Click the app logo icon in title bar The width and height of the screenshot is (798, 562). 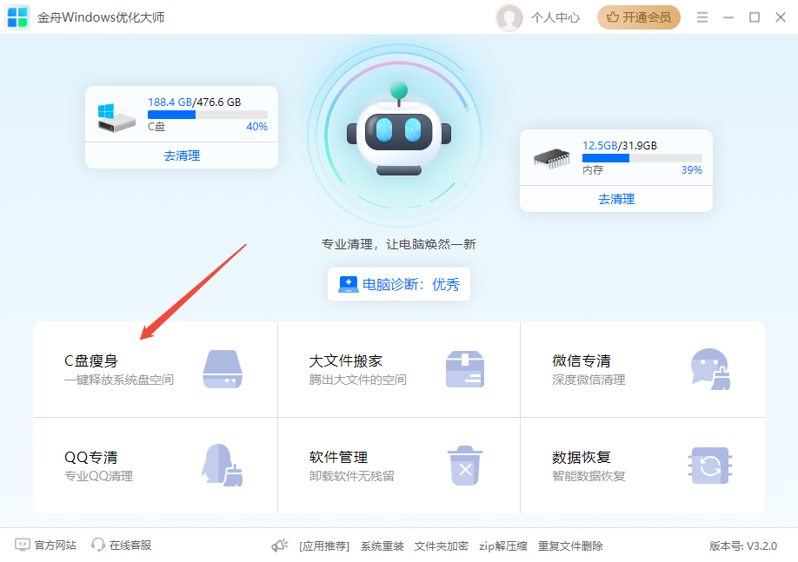(17, 17)
